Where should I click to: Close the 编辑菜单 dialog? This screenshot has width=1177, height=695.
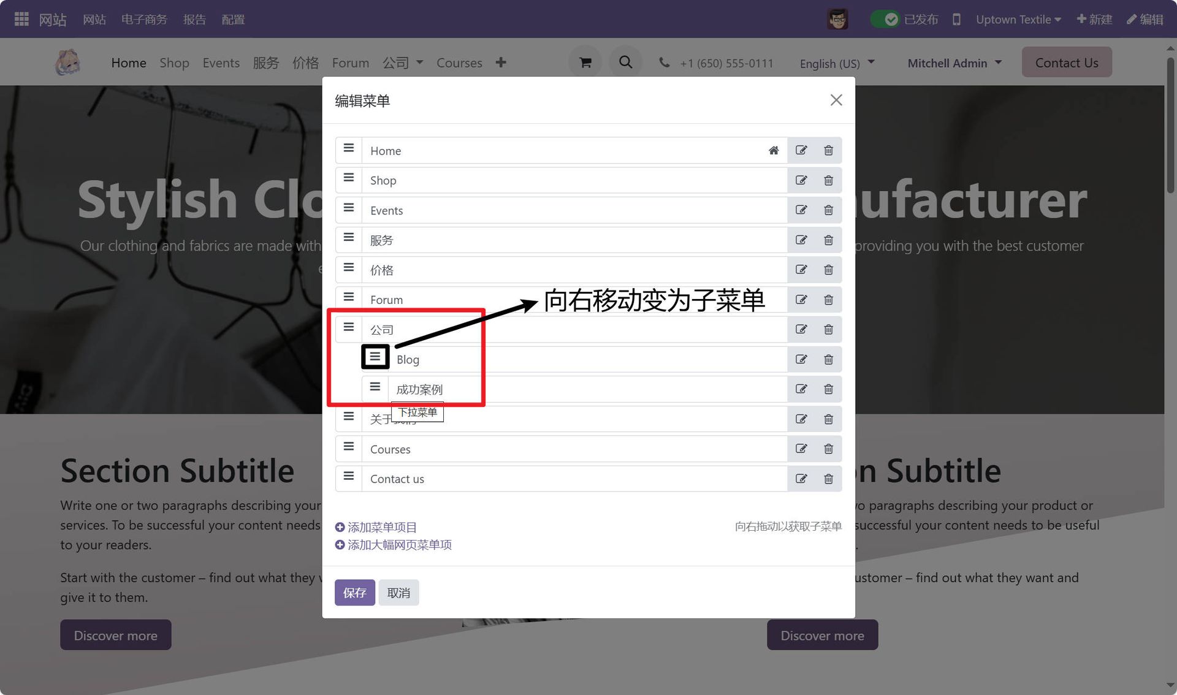pyautogui.click(x=836, y=100)
